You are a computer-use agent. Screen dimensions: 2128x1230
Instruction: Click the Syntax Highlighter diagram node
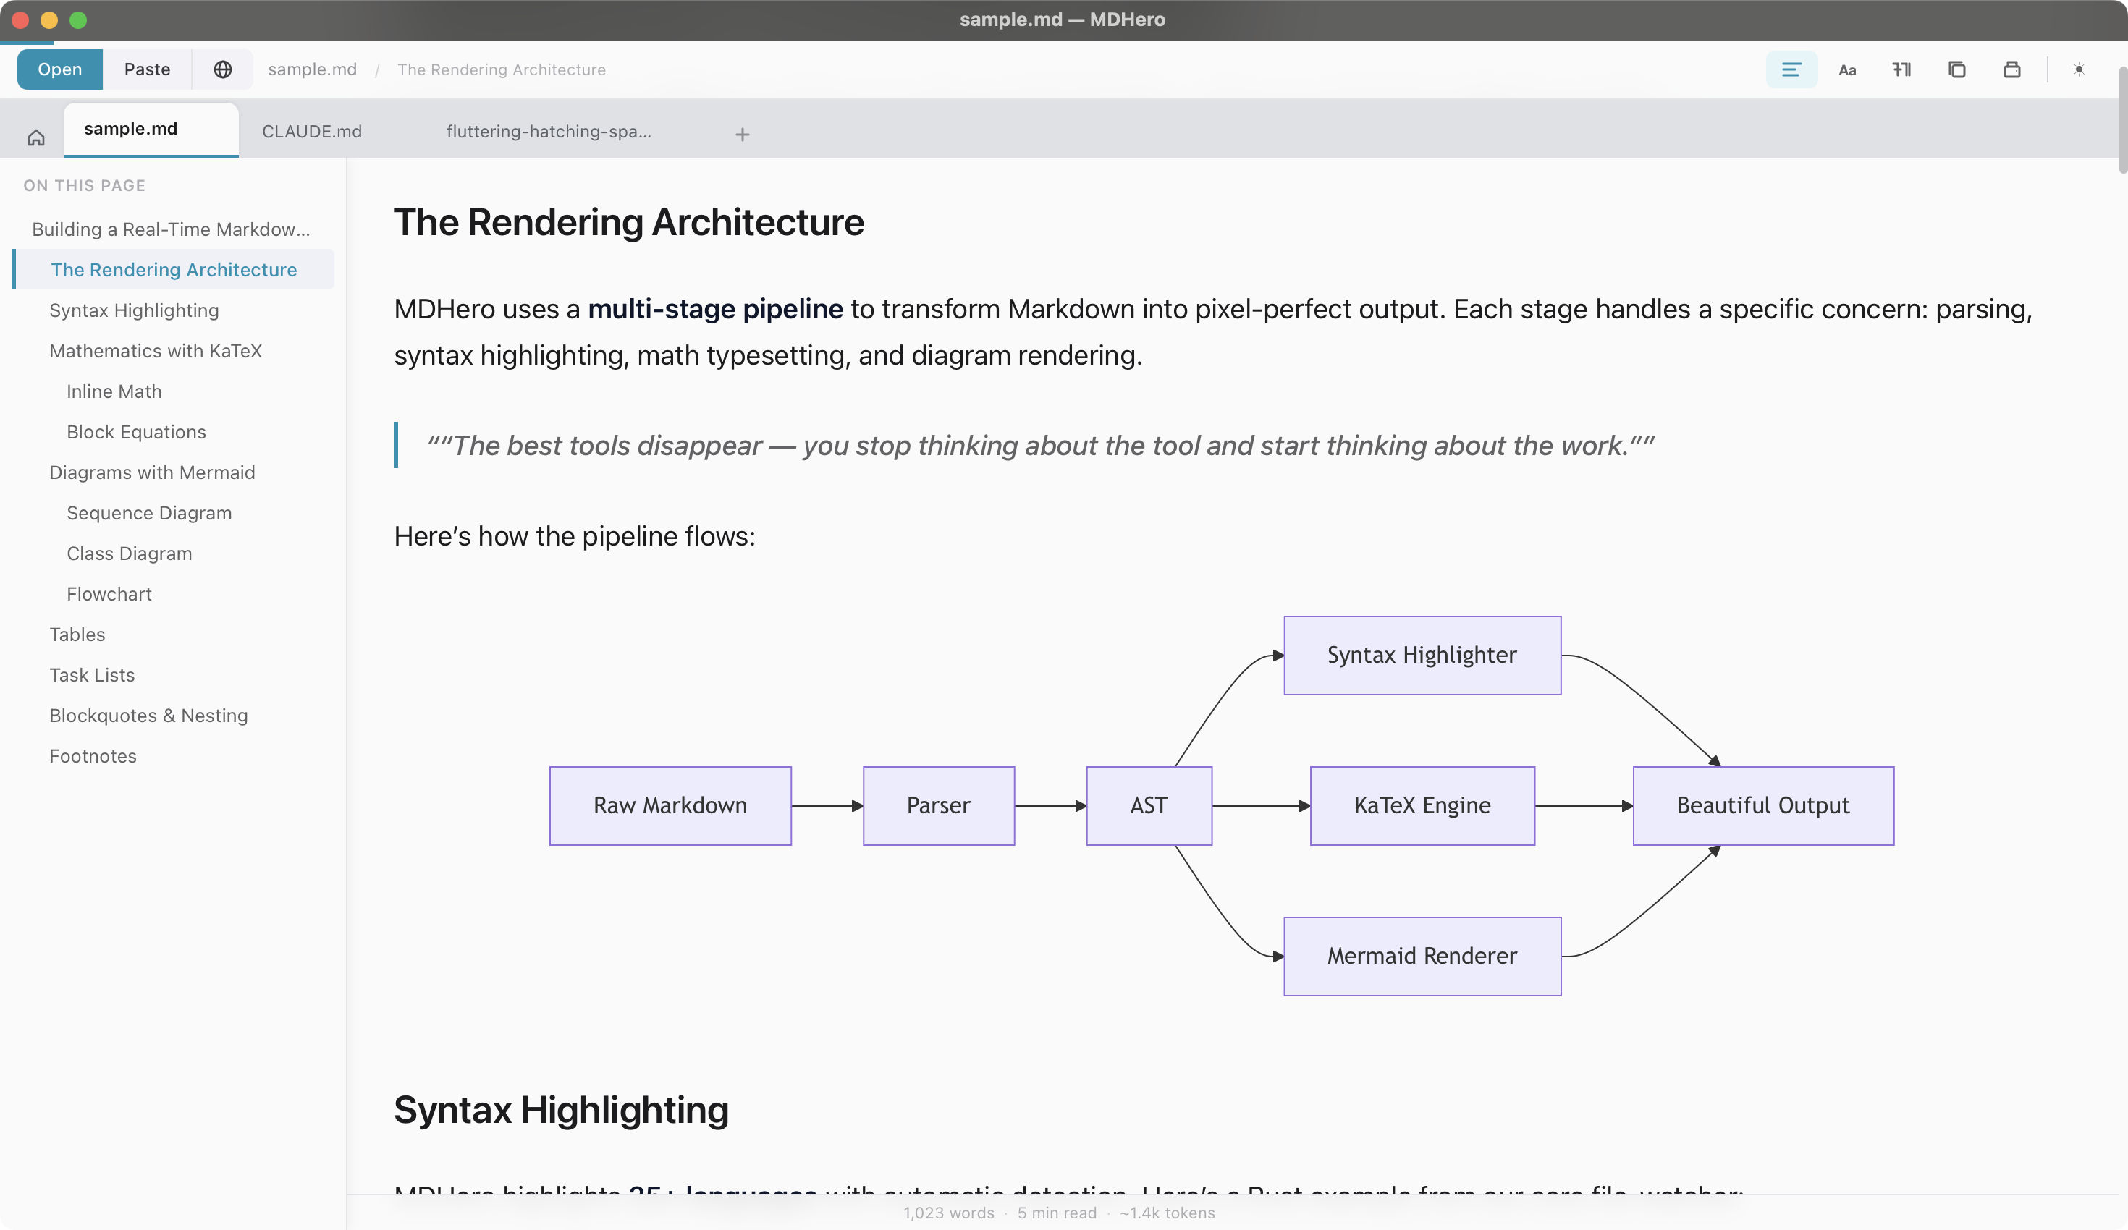click(1423, 656)
